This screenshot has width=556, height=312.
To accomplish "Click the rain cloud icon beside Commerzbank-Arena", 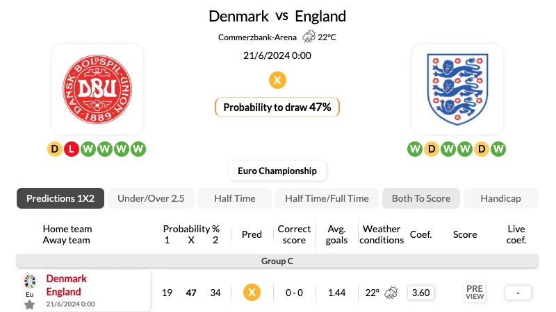I will pyautogui.click(x=309, y=37).
